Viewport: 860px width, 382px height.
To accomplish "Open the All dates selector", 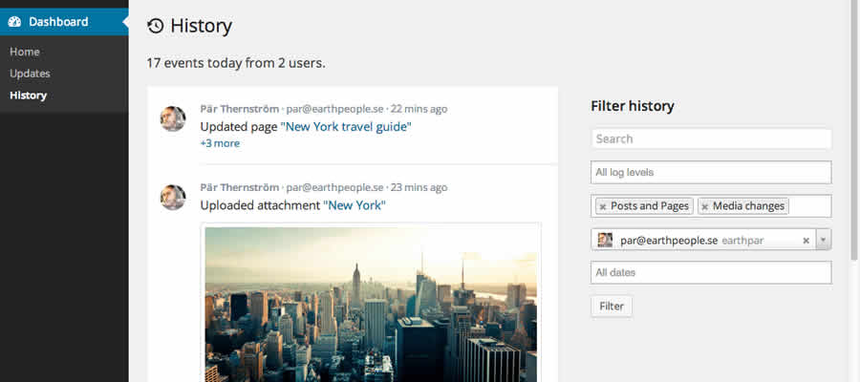I will pos(711,272).
